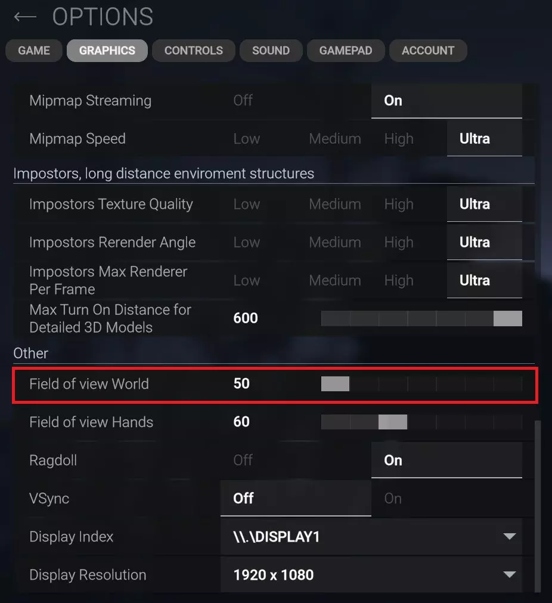Set Mipmap Speed to Low
This screenshot has width=552, height=603.
(247, 139)
